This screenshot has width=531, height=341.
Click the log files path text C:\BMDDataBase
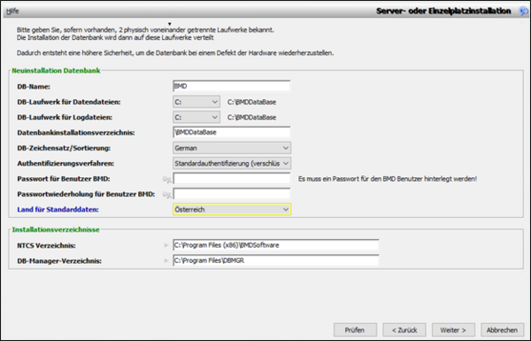point(251,117)
